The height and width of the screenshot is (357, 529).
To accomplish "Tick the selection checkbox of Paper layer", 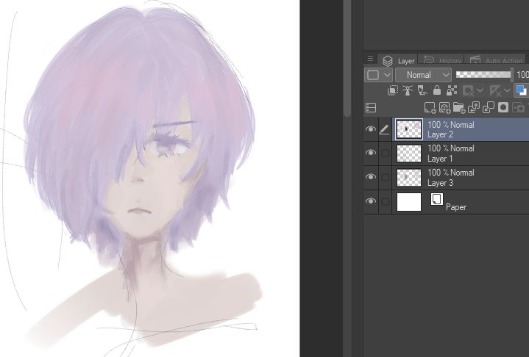I will [x=385, y=202].
